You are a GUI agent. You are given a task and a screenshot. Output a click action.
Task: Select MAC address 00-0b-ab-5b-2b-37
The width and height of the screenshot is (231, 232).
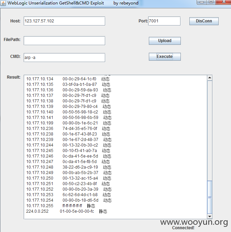(x=80, y=173)
